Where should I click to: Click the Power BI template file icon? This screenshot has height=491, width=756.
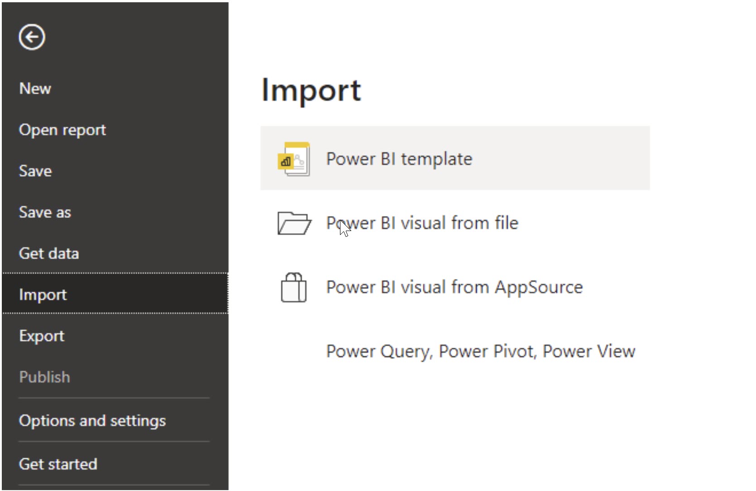pyautogui.click(x=294, y=159)
